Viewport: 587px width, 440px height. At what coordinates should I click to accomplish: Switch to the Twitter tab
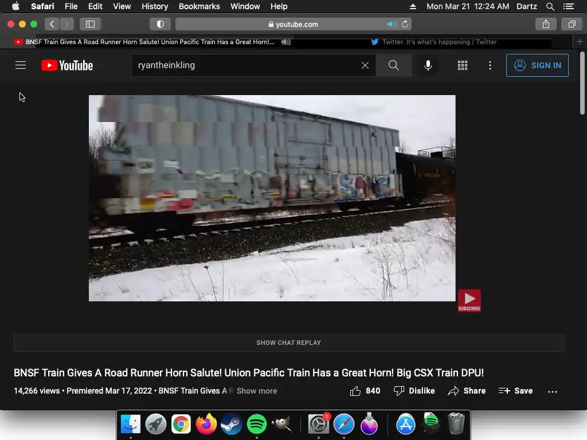(433, 42)
